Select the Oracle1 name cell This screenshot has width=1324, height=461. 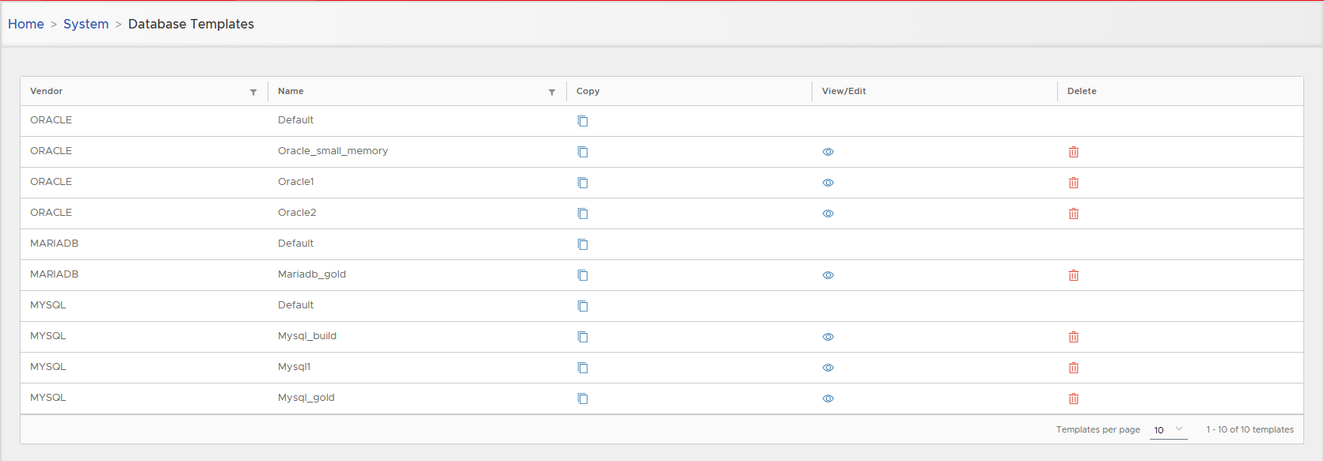coord(296,182)
